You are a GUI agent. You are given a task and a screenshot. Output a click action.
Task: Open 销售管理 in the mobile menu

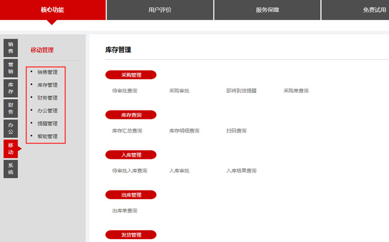pyautogui.click(x=47, y=72)
